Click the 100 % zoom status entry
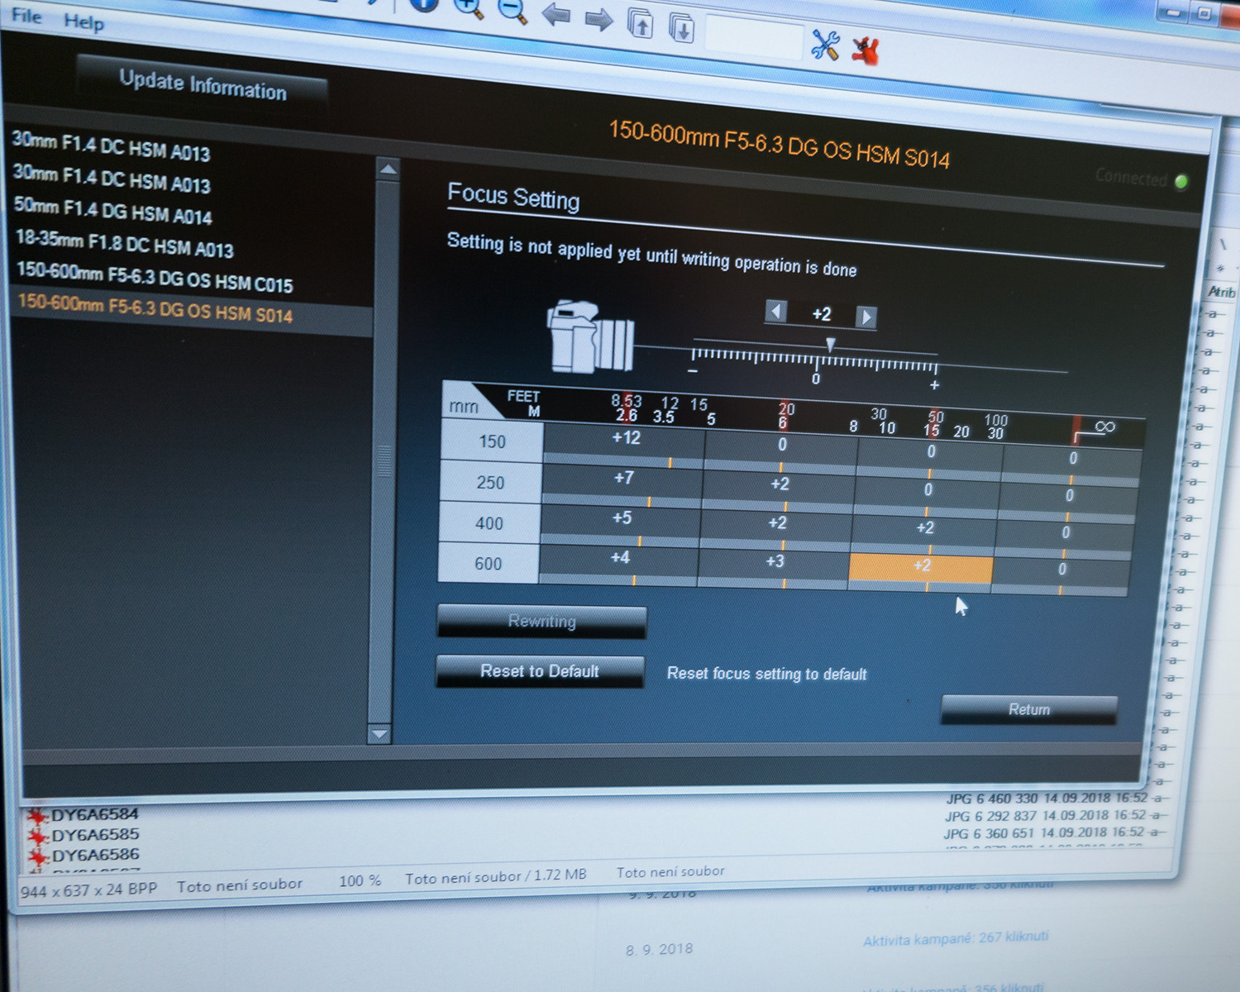This screenshot has width=1240, height=992. pos(360,880)
